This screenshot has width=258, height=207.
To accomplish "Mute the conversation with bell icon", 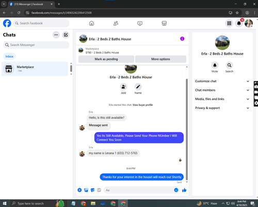I will pyautogui.click(x=215, y=65).
